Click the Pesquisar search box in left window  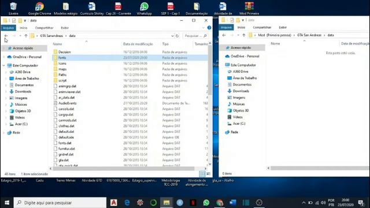click(196, 36)
